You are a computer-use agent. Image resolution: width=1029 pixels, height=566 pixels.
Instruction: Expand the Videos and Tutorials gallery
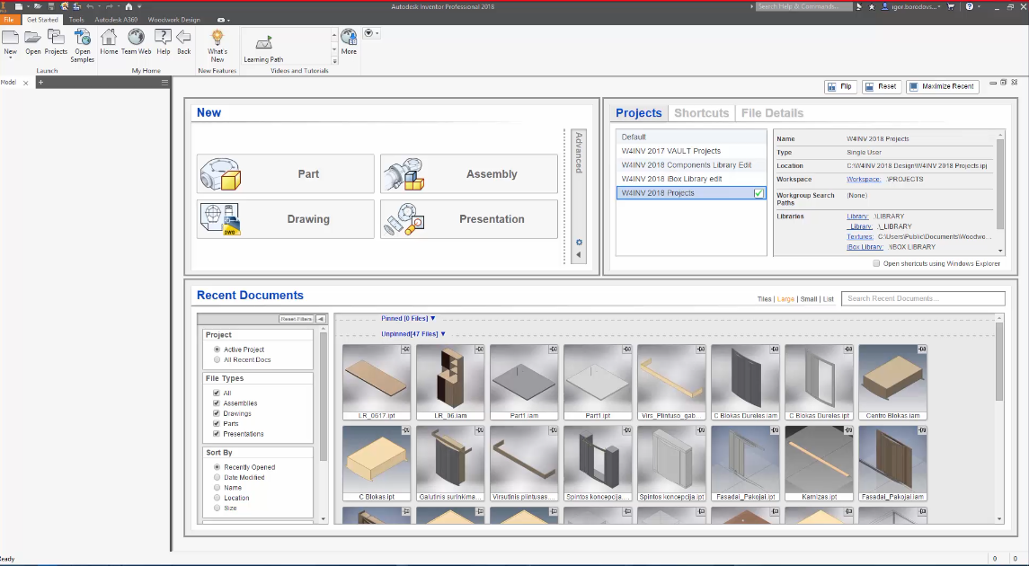pos(334,60)
